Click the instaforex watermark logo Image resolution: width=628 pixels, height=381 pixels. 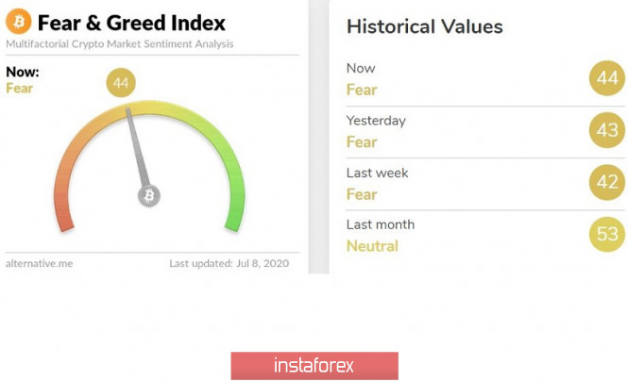click(x=314, y=365)
